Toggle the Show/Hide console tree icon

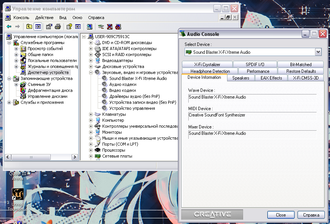tap(38, 27)
